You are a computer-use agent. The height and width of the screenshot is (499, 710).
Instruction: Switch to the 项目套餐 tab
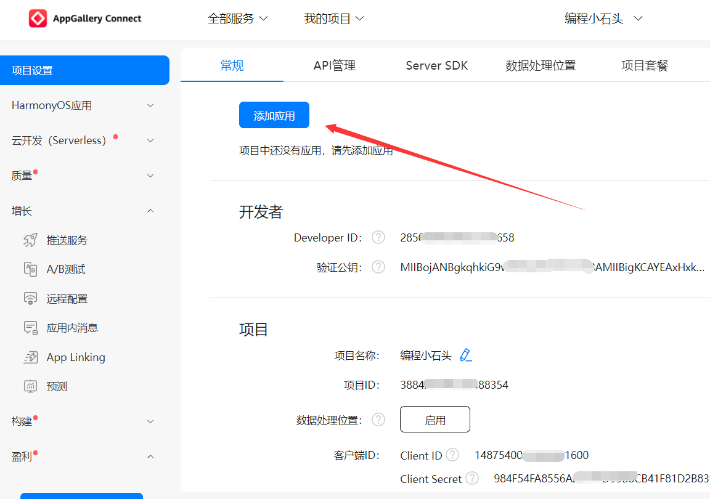coord(645,66)
